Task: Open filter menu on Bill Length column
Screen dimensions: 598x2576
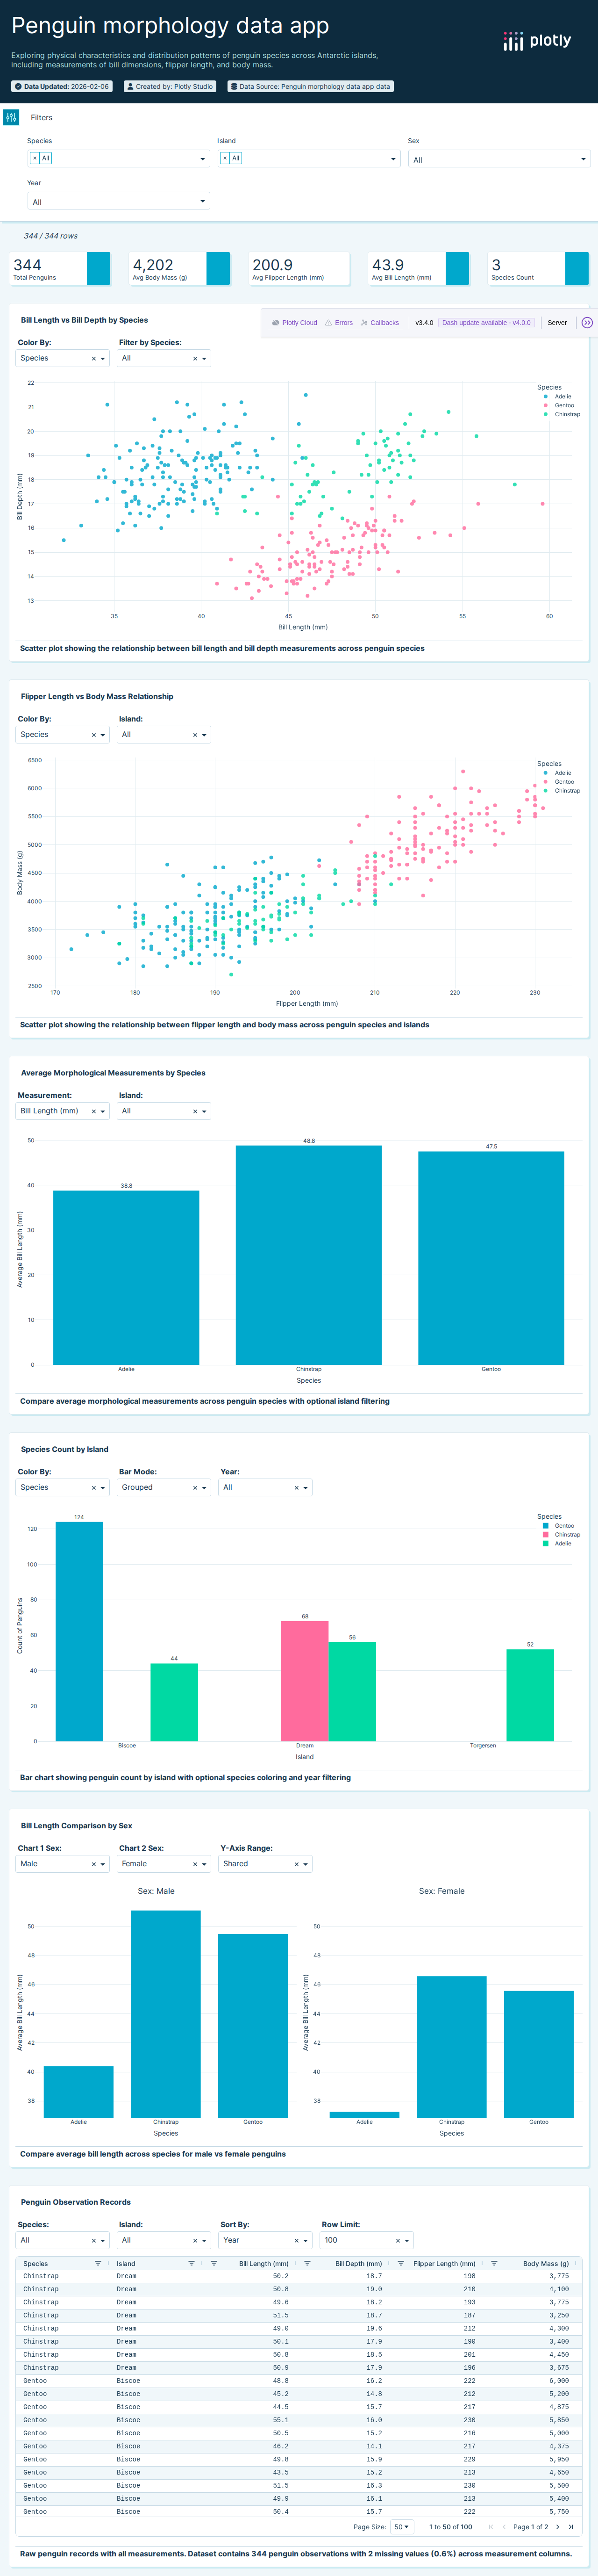Action: coord(214,2263)
